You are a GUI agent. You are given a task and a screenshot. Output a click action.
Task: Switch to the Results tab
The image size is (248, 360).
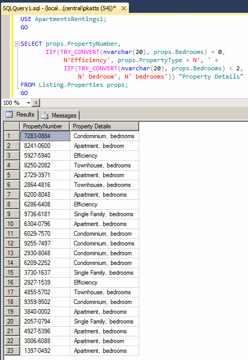tap(20, 115)
